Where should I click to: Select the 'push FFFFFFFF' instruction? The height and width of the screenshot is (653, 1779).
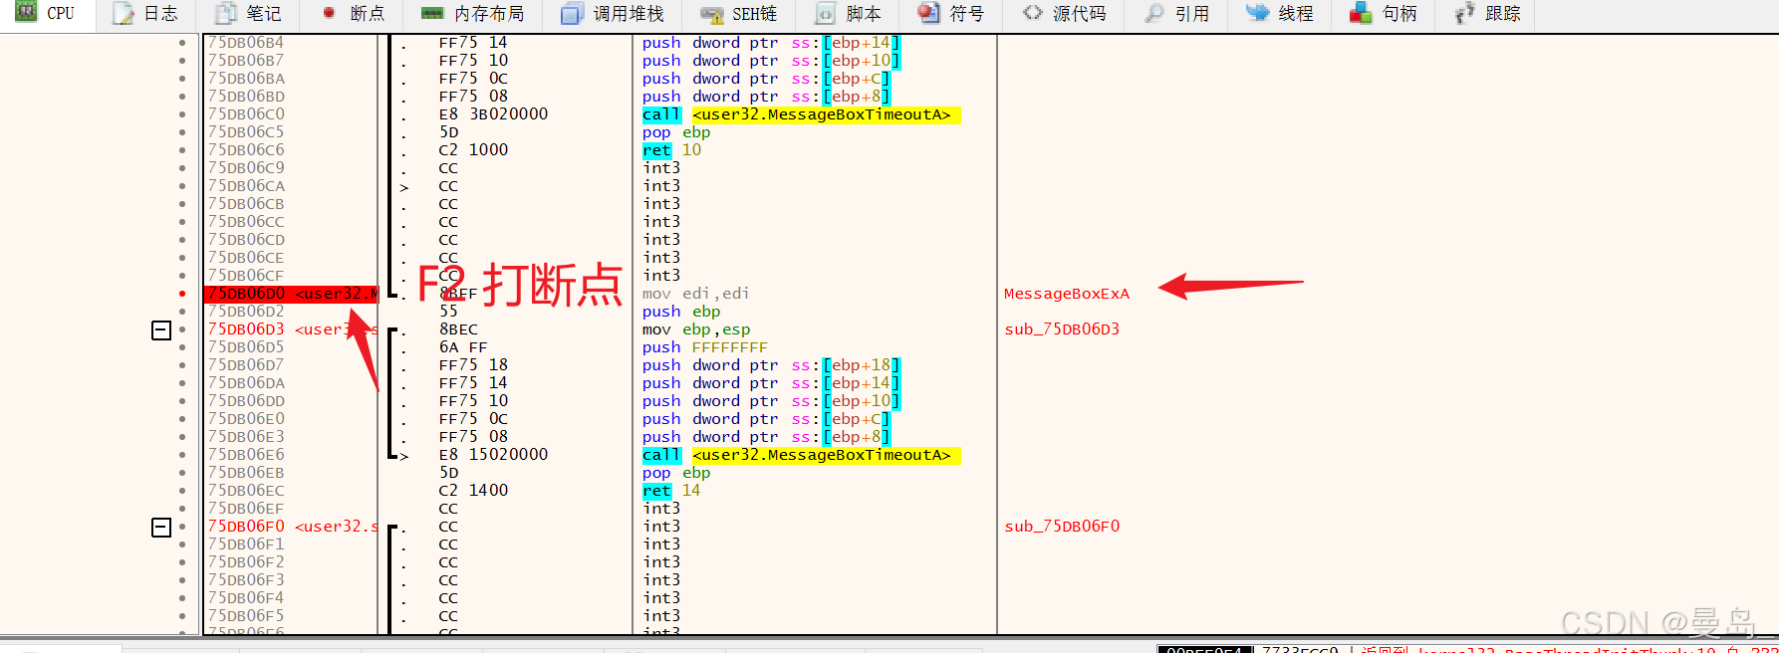click(705, 347)
